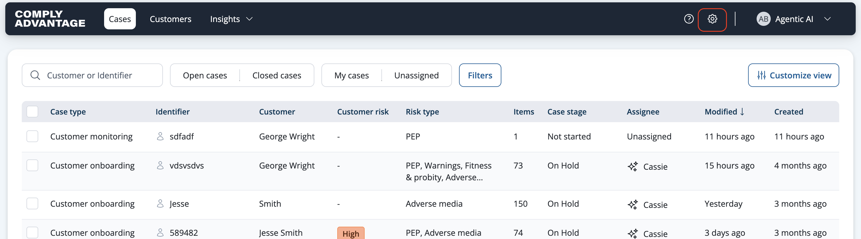Click the person icon beside Jesse identifier

click(161, 203)
